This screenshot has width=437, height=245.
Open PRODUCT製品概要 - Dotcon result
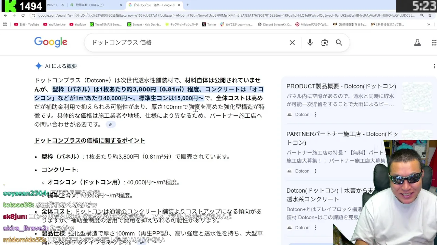[341, 86]
